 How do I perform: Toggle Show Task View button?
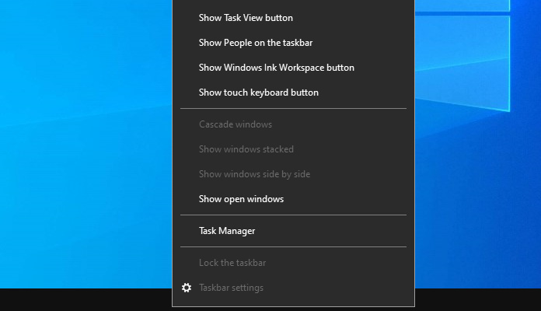click(x=293, y=18)
